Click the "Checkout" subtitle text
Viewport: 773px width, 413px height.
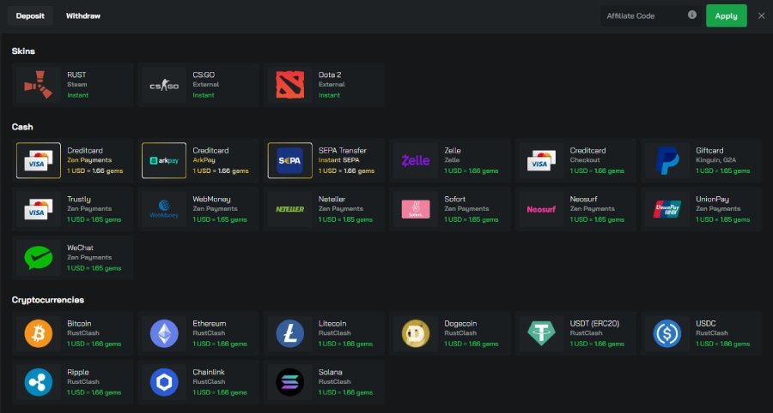point(585,160)
